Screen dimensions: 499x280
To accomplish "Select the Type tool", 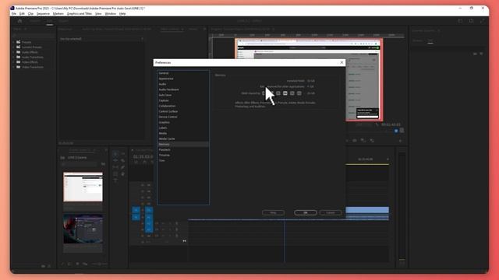I will [115, 180].
